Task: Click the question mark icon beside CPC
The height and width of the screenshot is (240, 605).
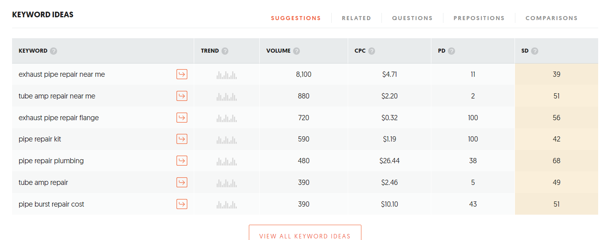Action: [371, 51]
